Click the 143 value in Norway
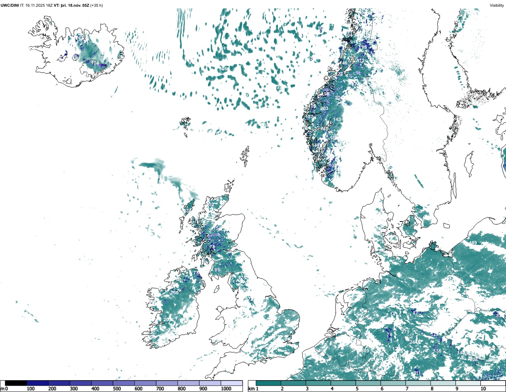This screenshot has height=392, width=506. click(x=337, y=119)
